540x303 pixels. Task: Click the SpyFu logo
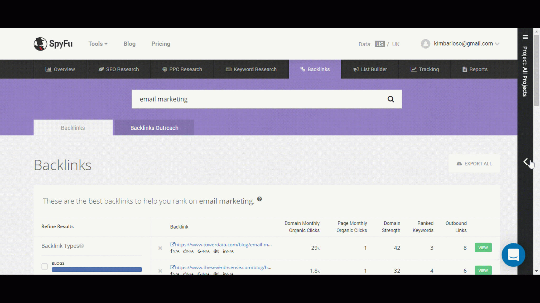click(x=53, y=44)
